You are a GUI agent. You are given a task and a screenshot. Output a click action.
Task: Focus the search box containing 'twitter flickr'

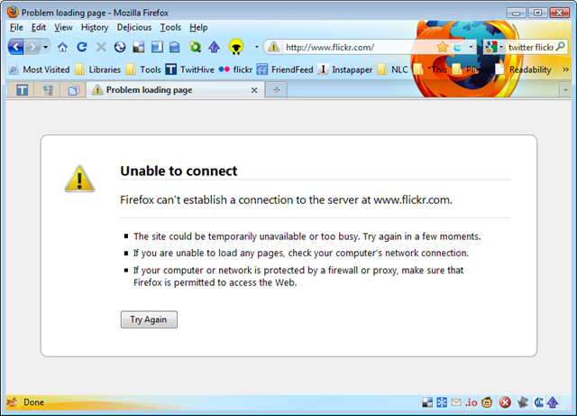point(530,47)
